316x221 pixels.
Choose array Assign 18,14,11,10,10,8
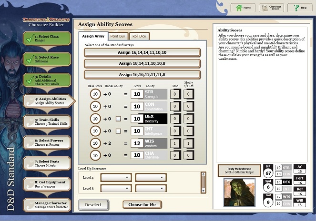(143, 64)
